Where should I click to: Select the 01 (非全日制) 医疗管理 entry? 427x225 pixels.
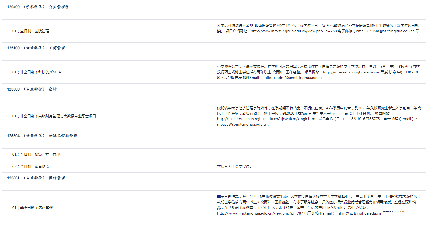(33, 208)
